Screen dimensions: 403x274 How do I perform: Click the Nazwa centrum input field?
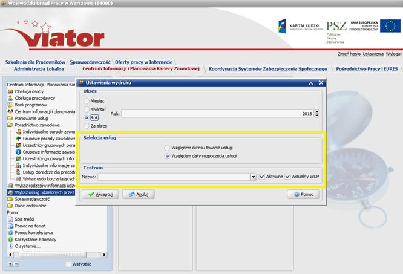tap(174, 177)
